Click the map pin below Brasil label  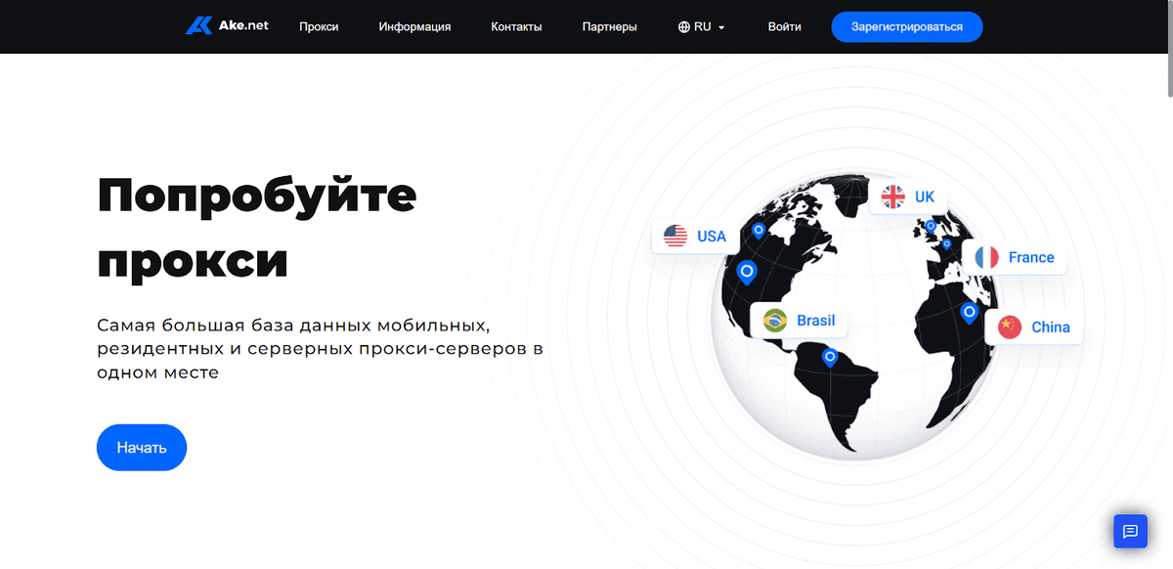830,358
